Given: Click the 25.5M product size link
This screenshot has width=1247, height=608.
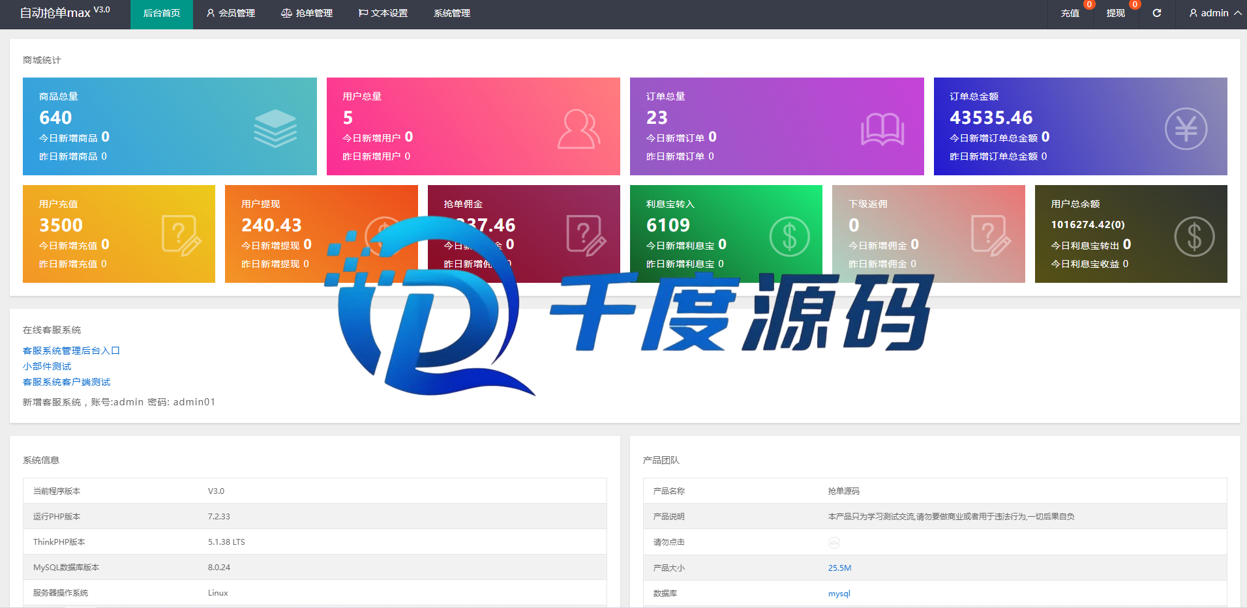Looking at the screenshot, I should coord(839,568).
